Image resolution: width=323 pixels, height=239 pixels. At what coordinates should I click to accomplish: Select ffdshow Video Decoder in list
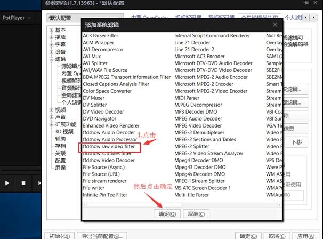click(x=109, y=160)
